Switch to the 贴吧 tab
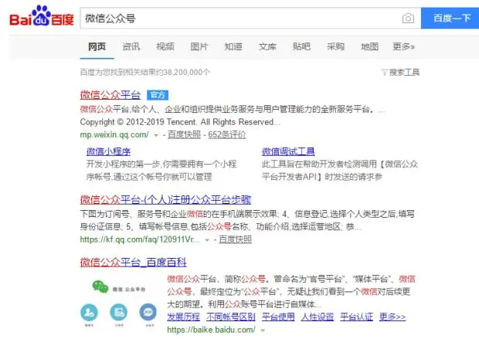Viewport: 479px width, 339px height. 301,47
